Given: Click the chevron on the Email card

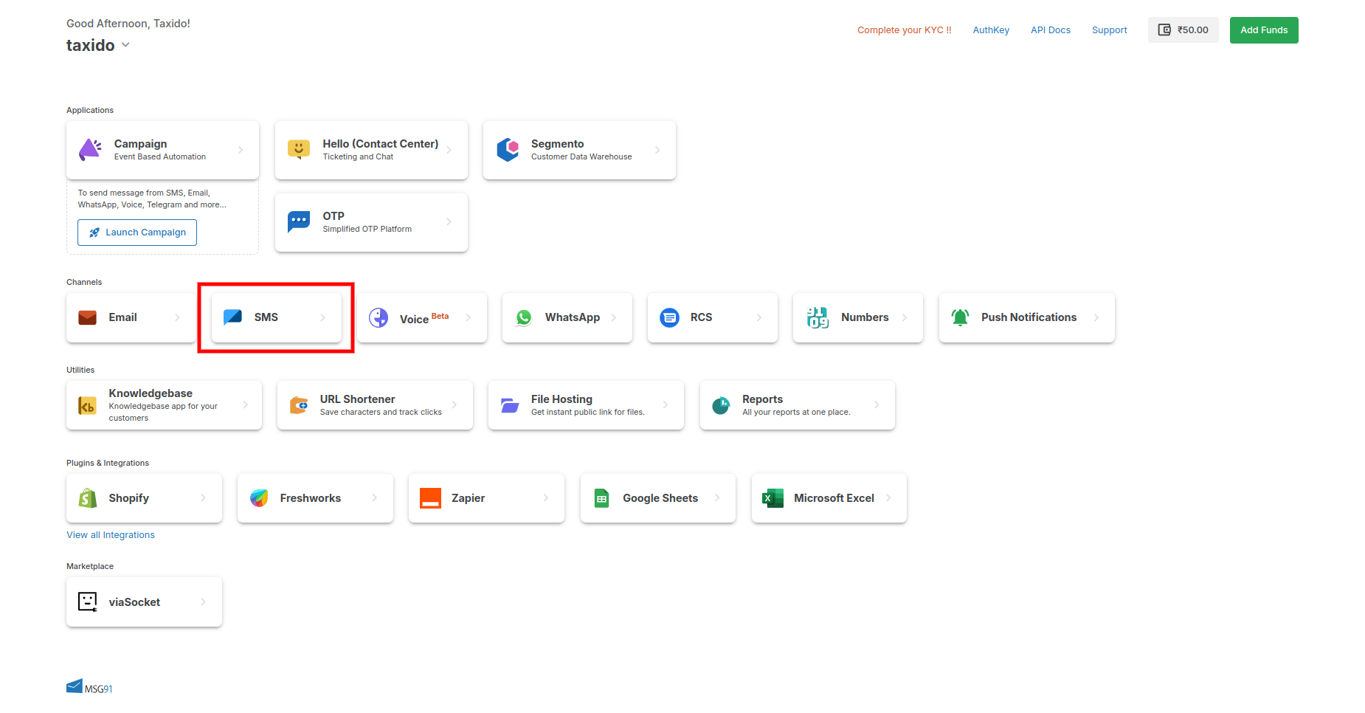Looking at the screenshot, I should pyautogui.click(x=177, y=317).
